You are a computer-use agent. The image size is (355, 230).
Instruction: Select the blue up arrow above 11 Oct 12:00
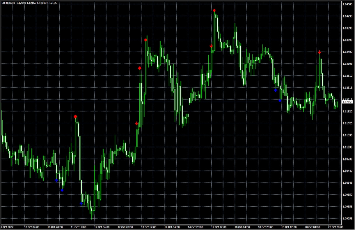[x=81, y=203]
